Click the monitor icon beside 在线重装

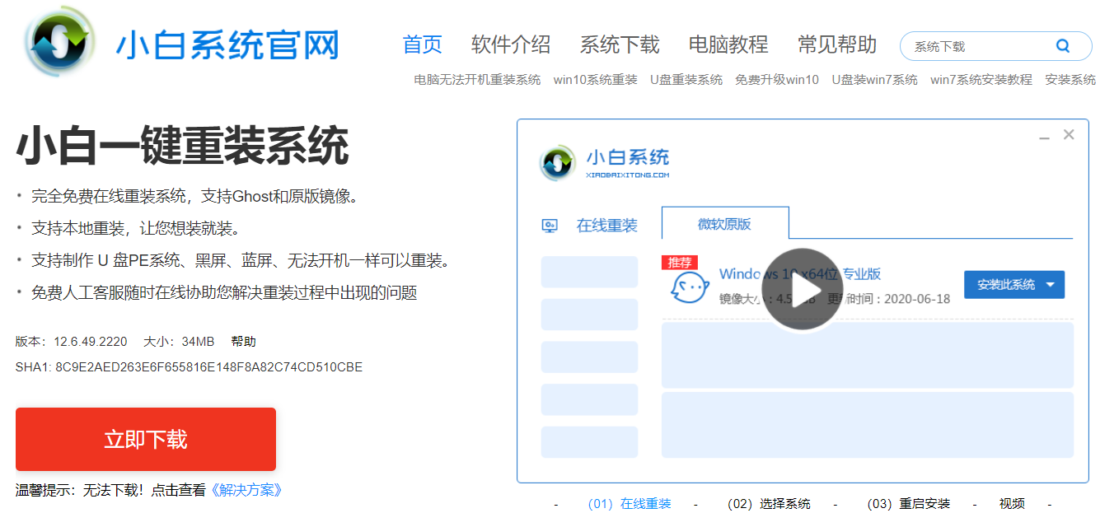[x=550, y=226]
